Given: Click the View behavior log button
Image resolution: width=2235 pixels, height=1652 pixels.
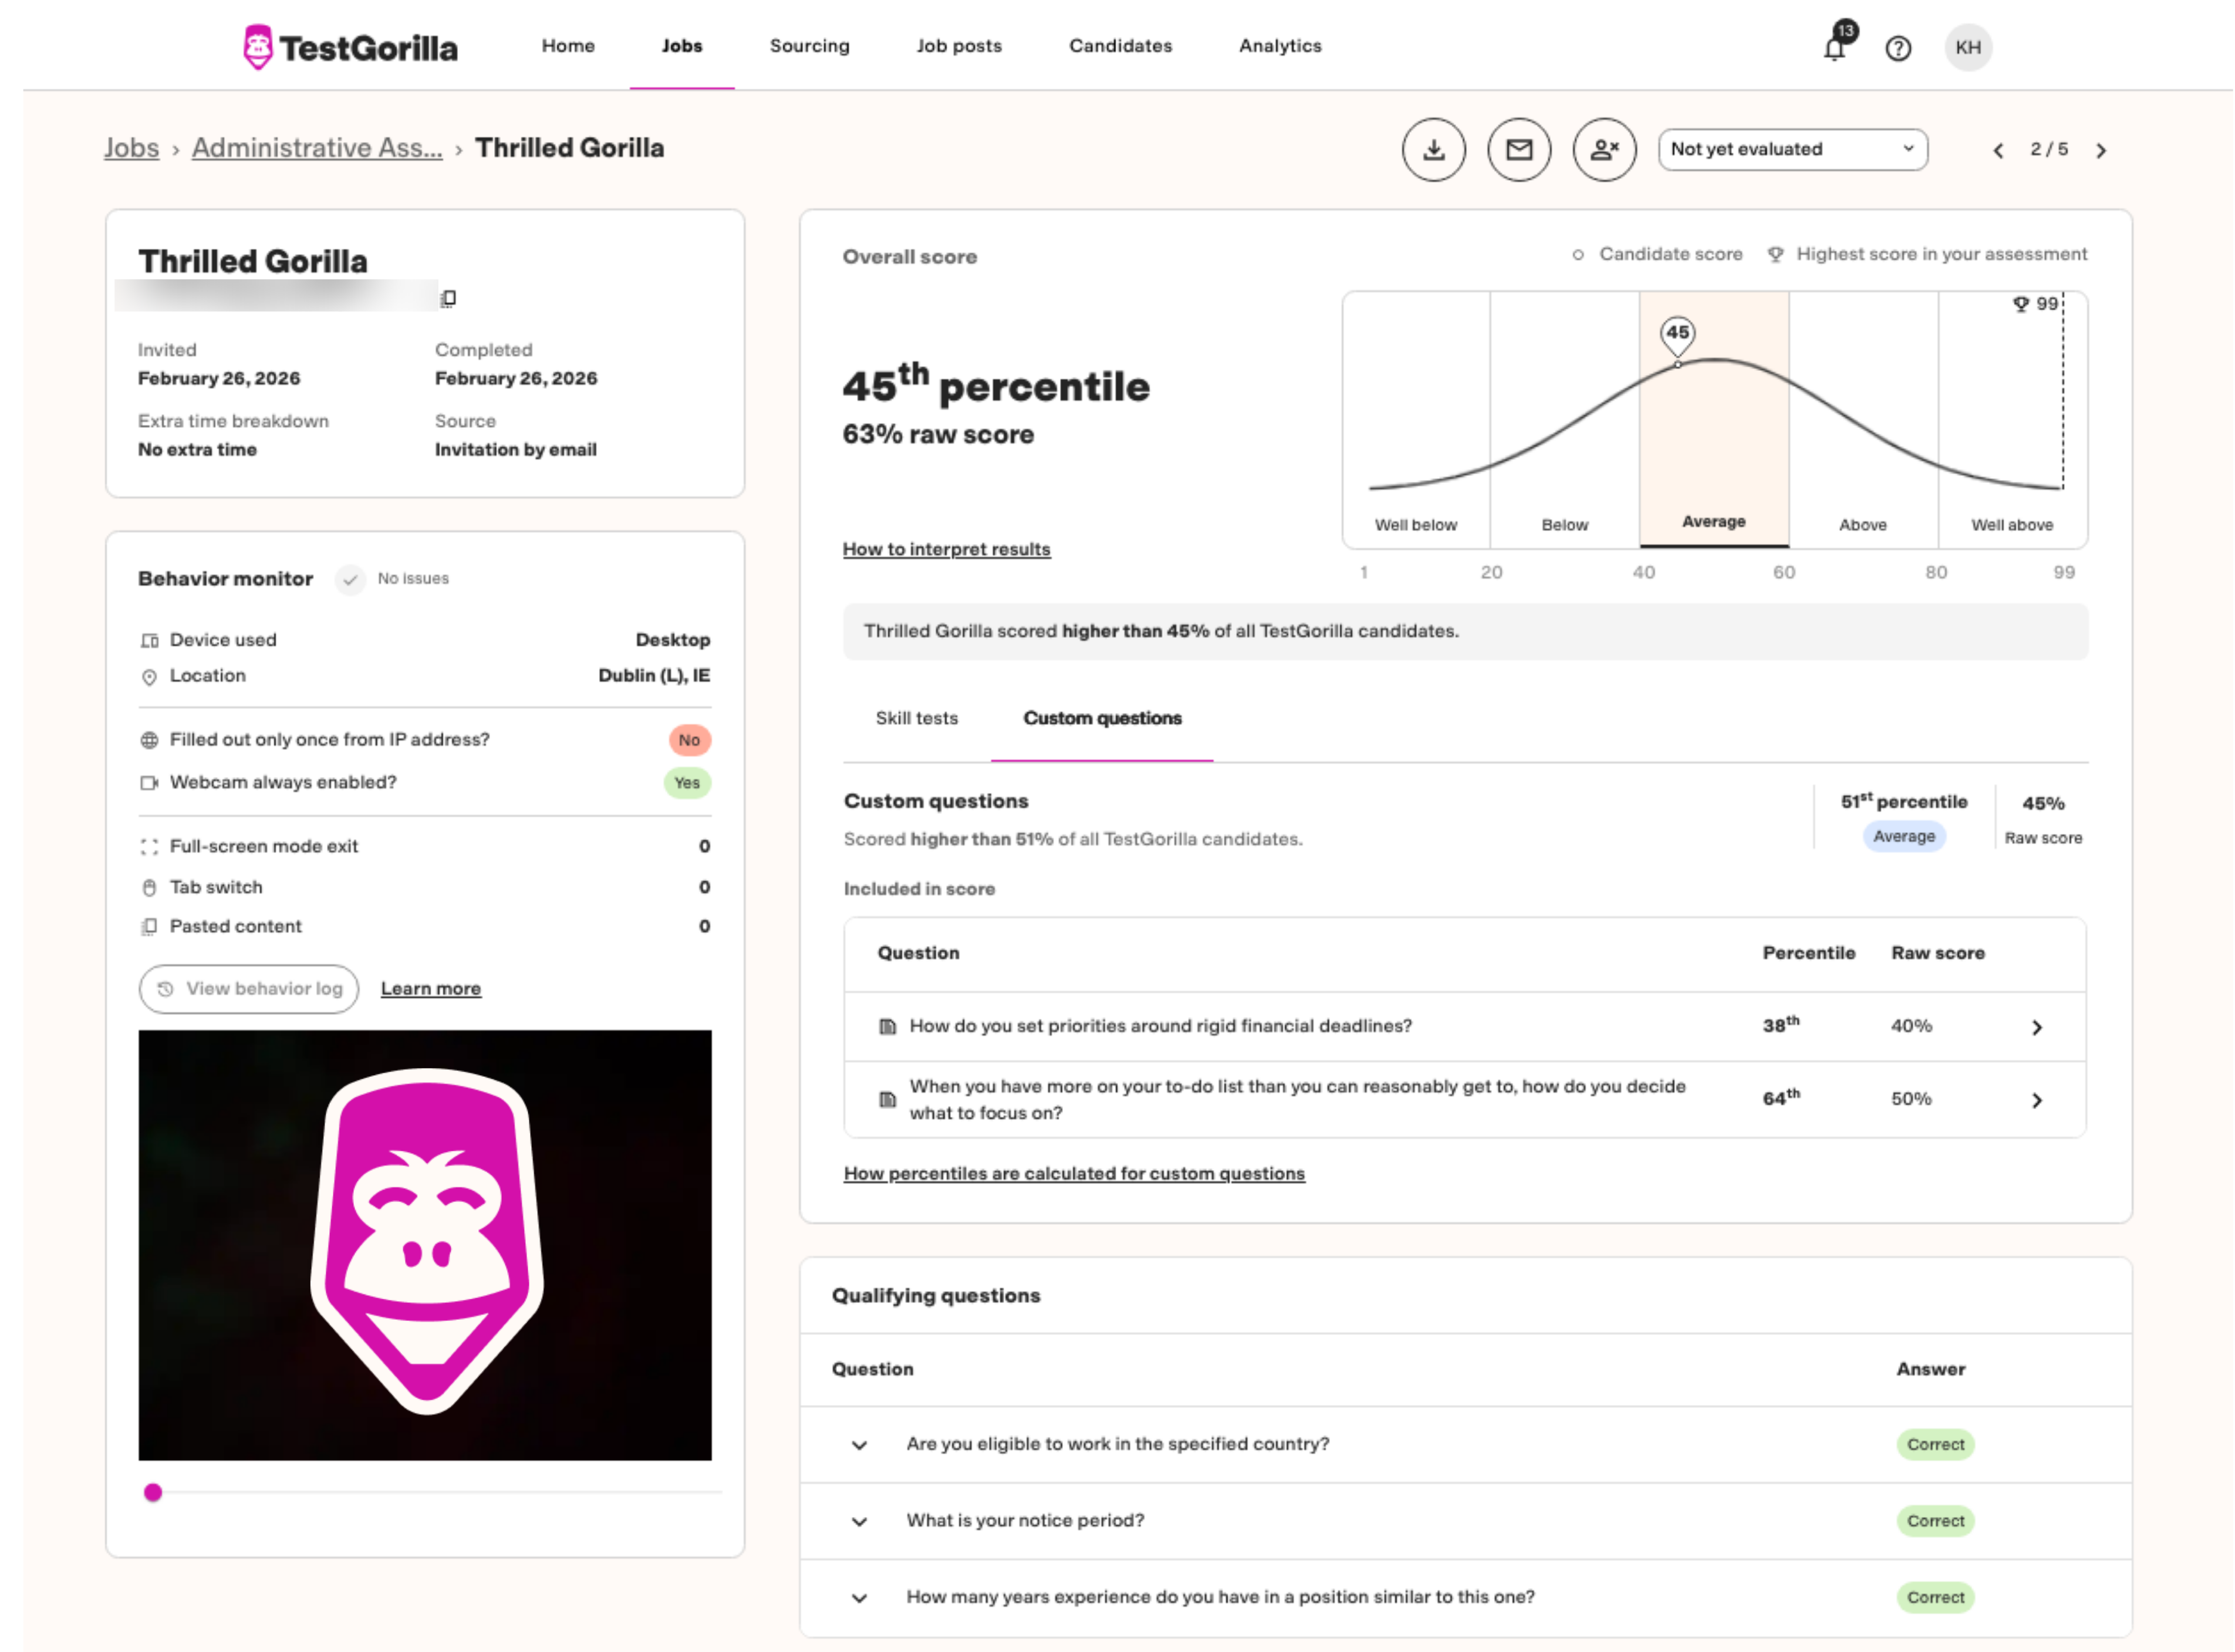Looking at the screenshot, I should 249,989.
